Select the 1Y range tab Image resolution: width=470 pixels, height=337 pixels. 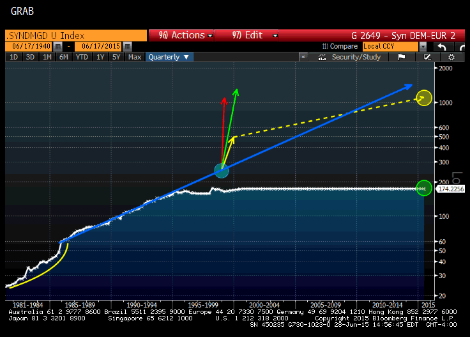100,57
